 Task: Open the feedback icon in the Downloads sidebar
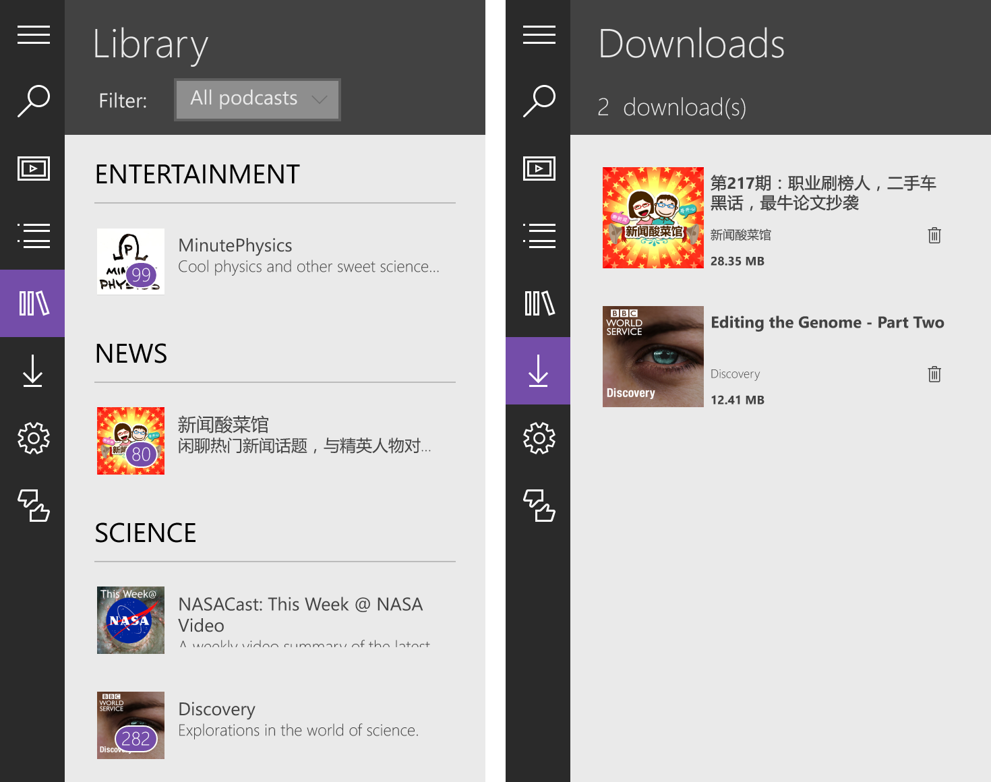[x=538, y=507]
